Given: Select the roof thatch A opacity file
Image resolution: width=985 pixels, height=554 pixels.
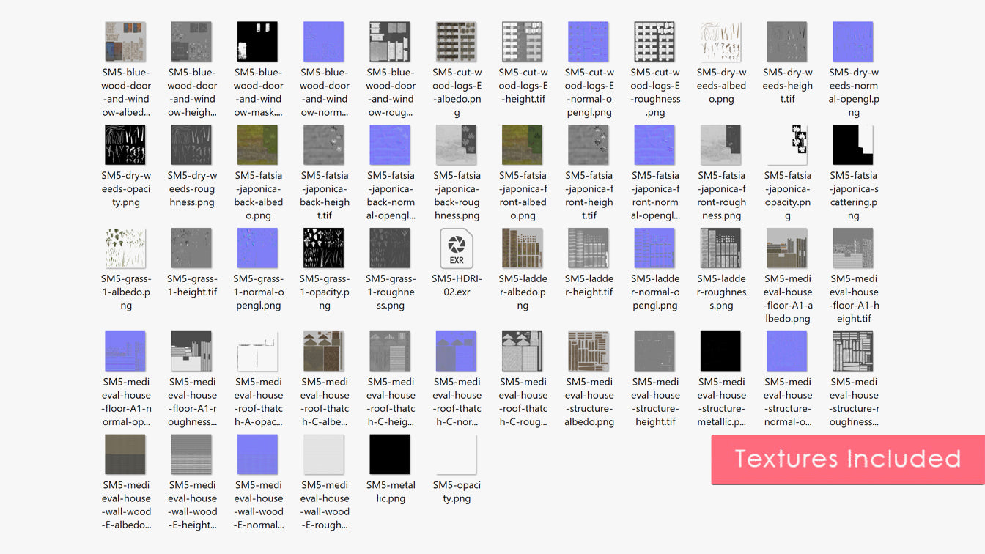Looking at the screenshot, I should click(257, 352).
